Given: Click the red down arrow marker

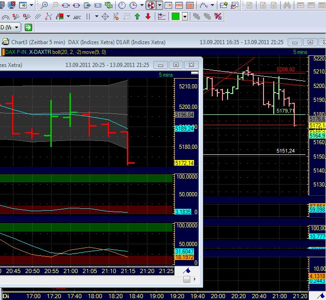Looking at the screenshot, I should pyautogui.click(x=148, y=16).
